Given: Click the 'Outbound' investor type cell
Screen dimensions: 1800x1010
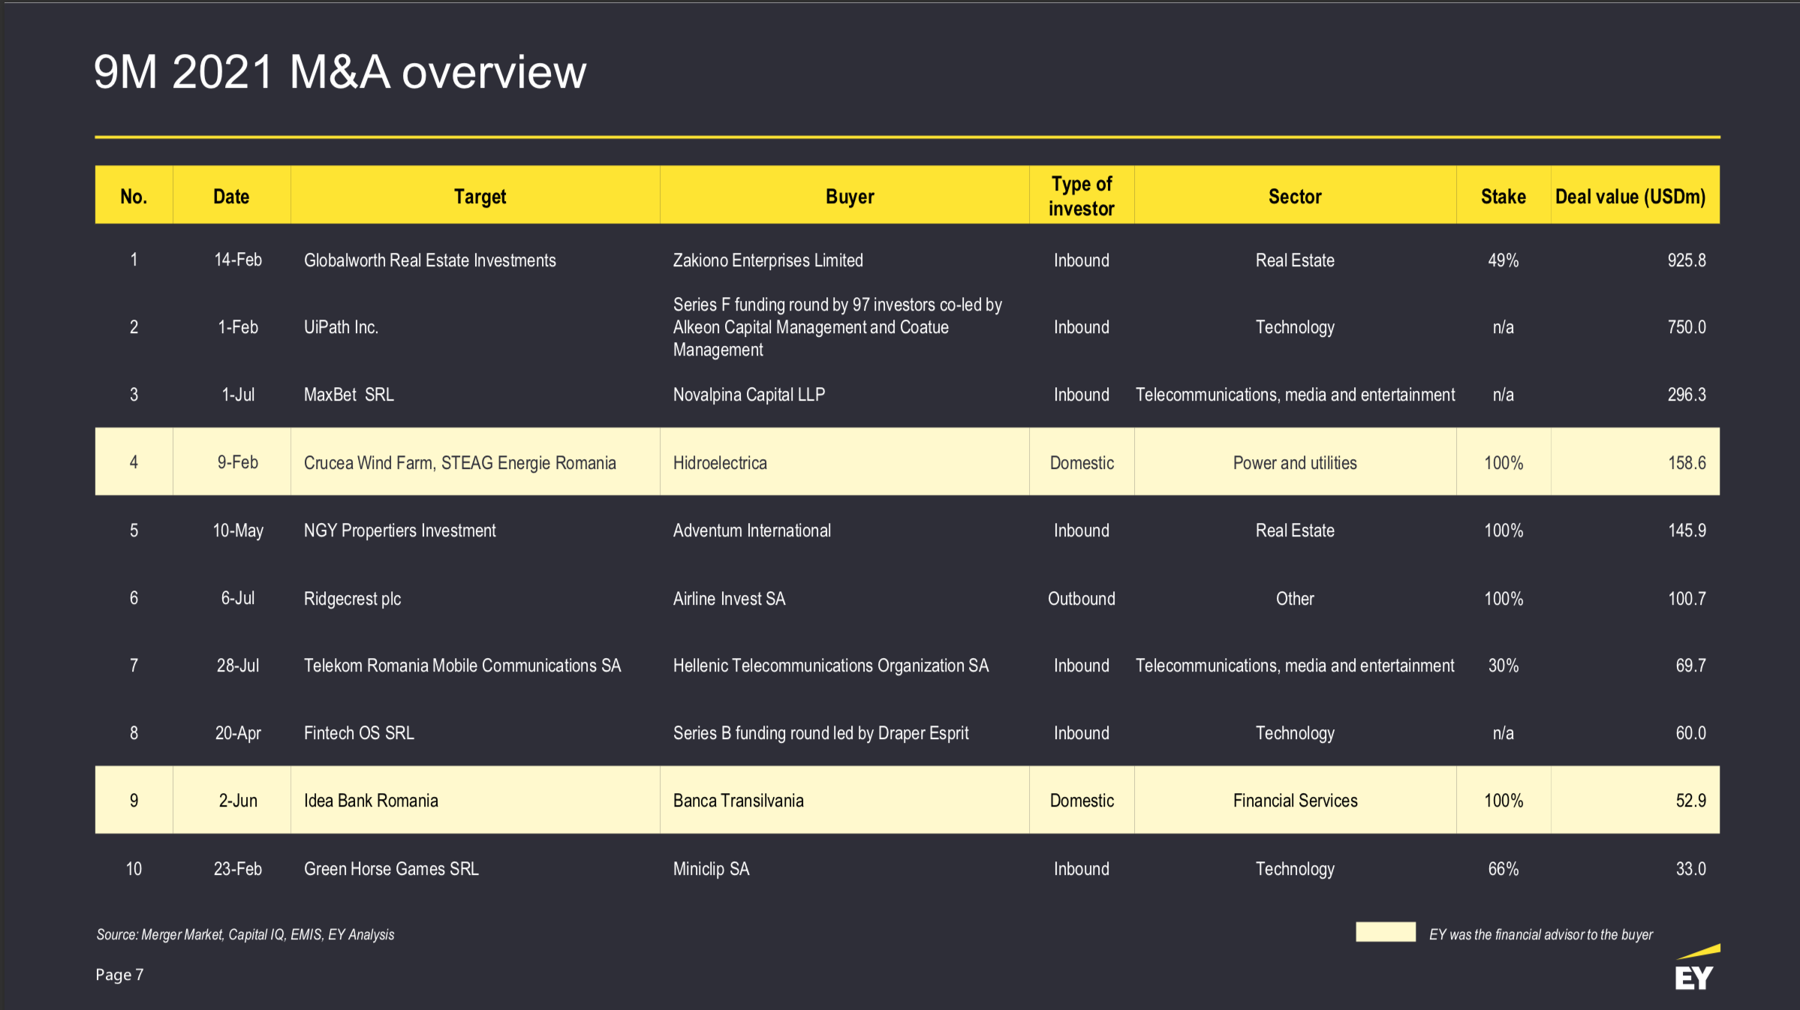Looking at the screenshot, I should (x=1082, y=599).
